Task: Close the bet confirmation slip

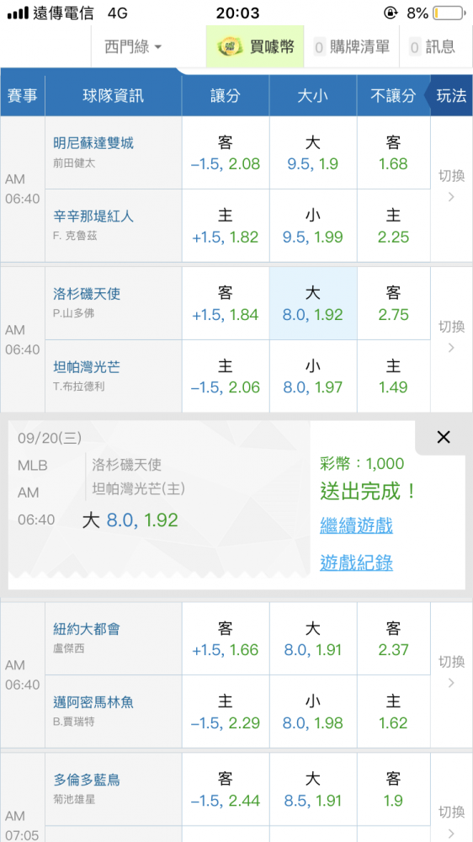Action: pos(444,438)
